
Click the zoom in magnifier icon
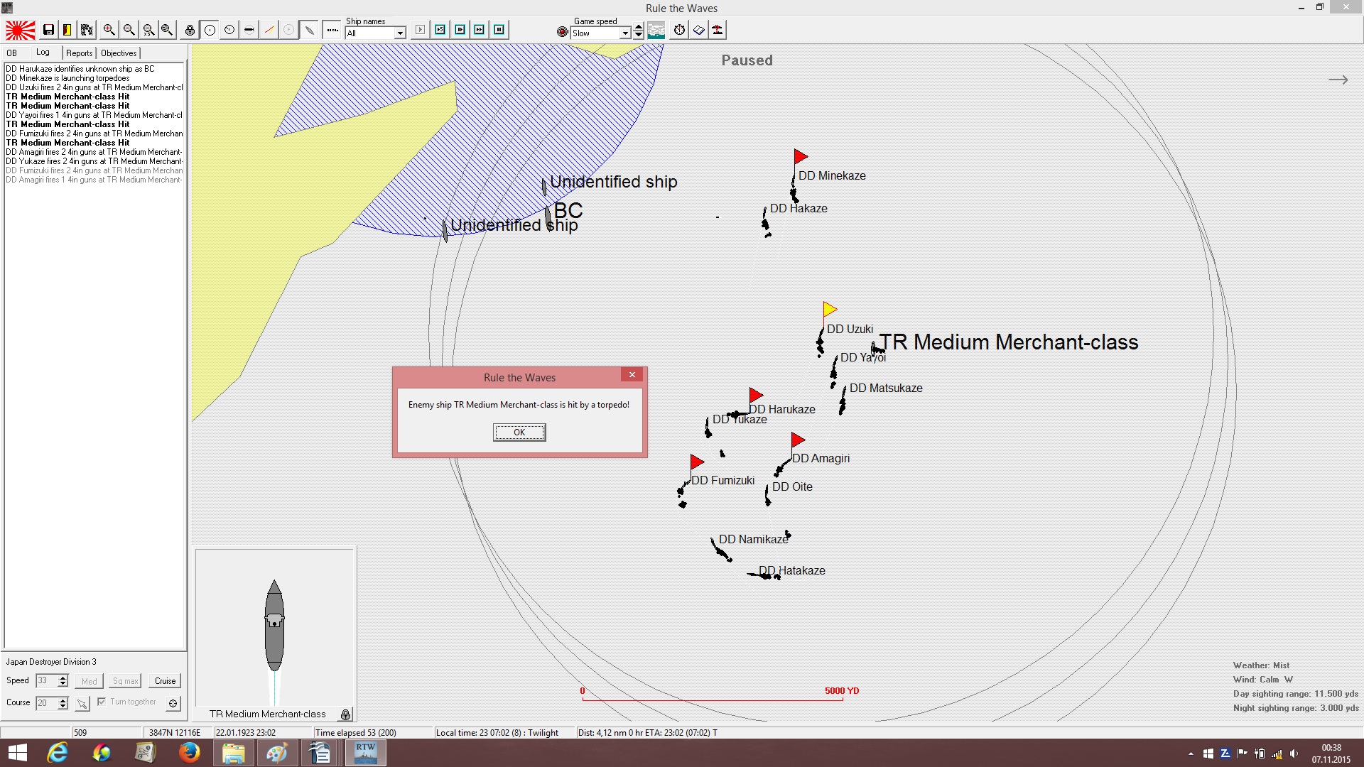[x=109, y=30]
